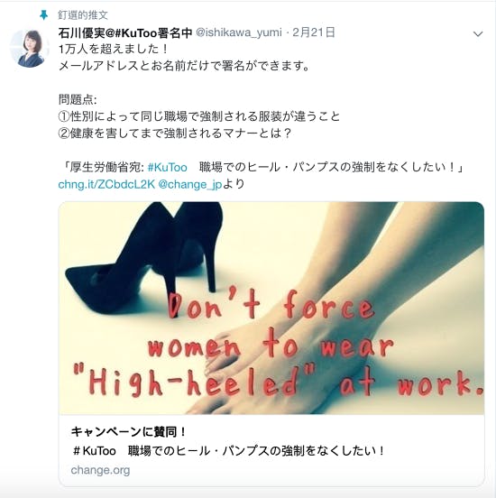Open the high heels campaign card image
Screen dimensions: 496x498
pyautogui.click(x=271, y=308)
